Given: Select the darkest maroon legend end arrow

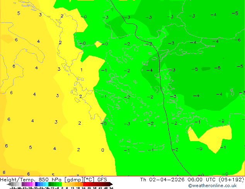Looking at the screenshot, I should [x=111, y=184].
